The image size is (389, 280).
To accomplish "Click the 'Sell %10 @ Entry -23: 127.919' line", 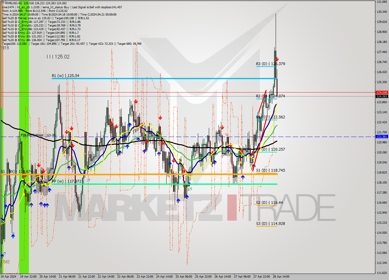I will click(x=40, y=33).
